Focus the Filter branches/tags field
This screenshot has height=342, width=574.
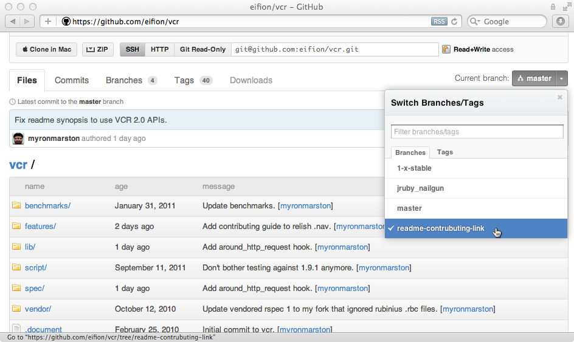(x=477, y=132)
